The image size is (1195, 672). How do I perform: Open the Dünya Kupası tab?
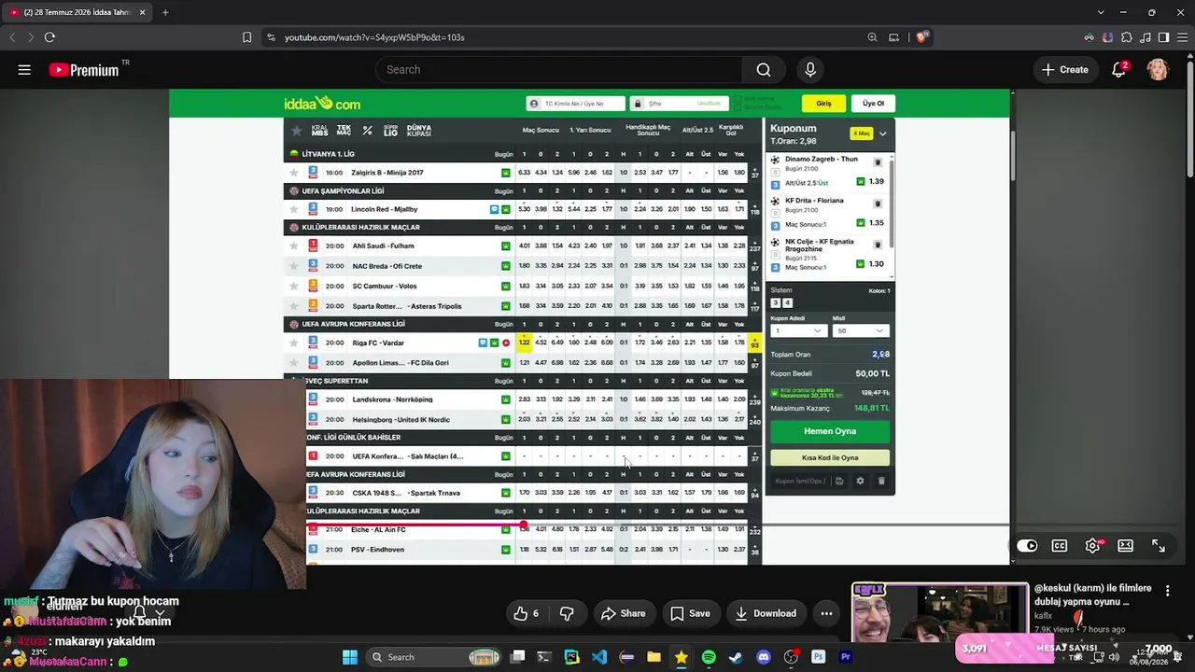tap(419, 131)
